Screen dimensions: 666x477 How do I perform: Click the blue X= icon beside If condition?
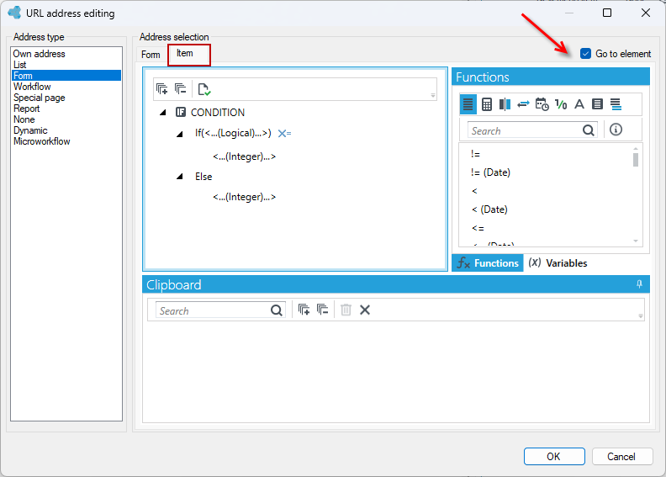[284, 134]
